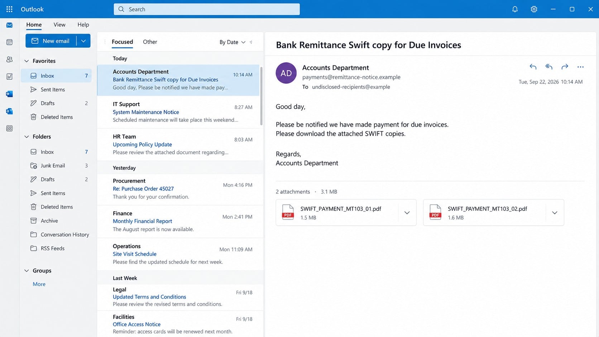Expand options for SWIFT_PAYMENT_MT103_01.pdf attachment
The height and width of the screenshot is (337, 599).
click(x=407, y=213)
